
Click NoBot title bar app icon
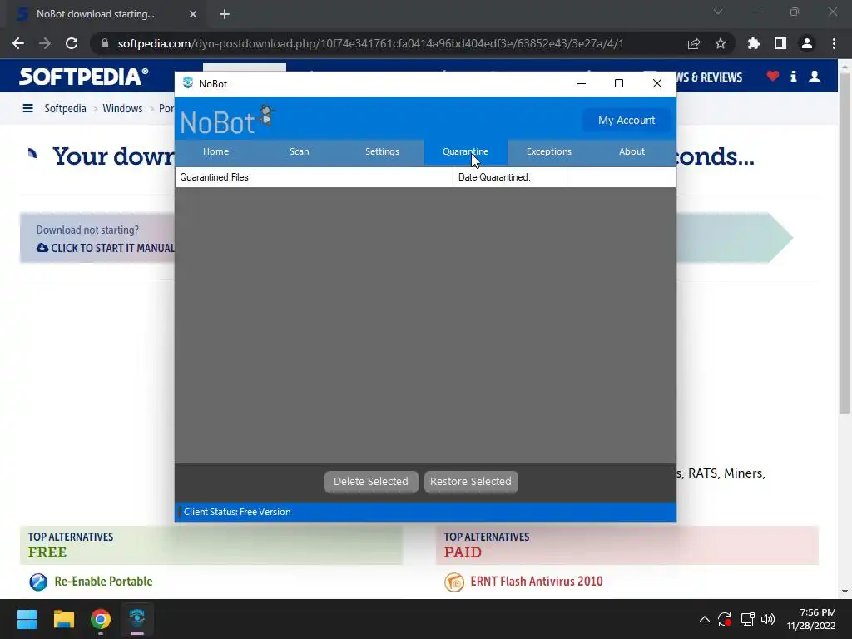point(188,83)
